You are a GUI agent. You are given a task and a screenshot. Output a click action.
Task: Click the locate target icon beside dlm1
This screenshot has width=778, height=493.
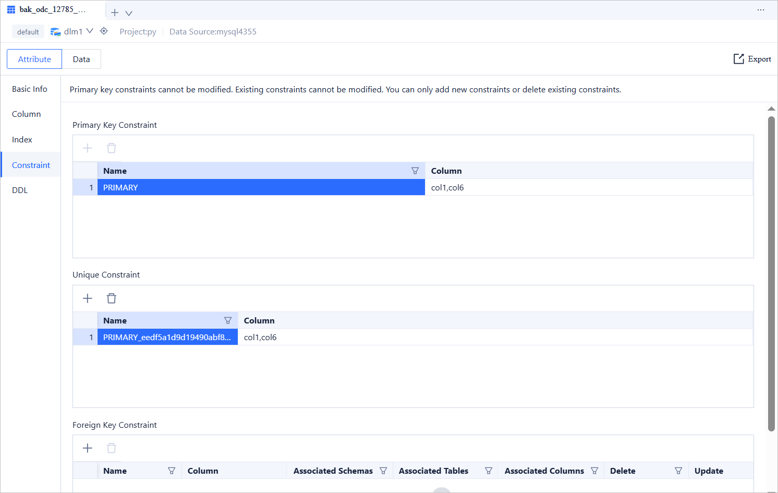click(104, 31)
